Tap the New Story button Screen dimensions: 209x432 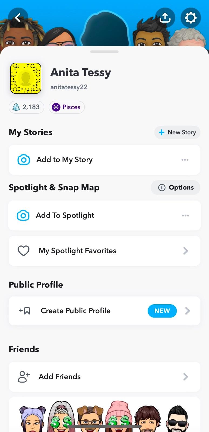(177, 132)
